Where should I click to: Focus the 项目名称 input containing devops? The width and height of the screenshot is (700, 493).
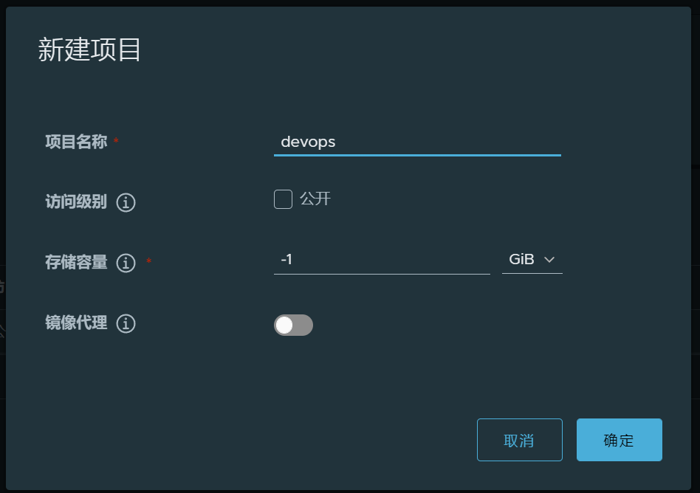(x=416, y=142)
